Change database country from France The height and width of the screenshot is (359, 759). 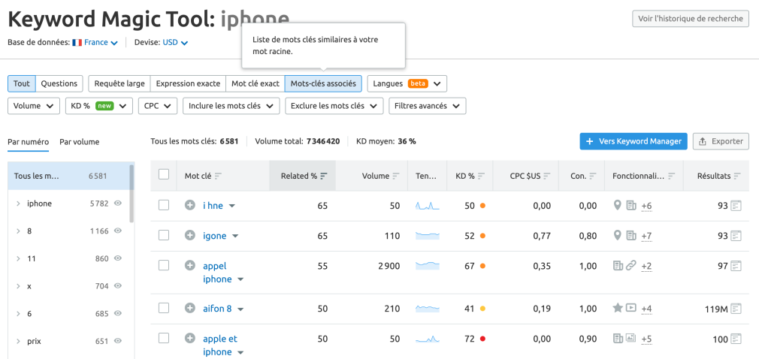click(x=95, y=43)
